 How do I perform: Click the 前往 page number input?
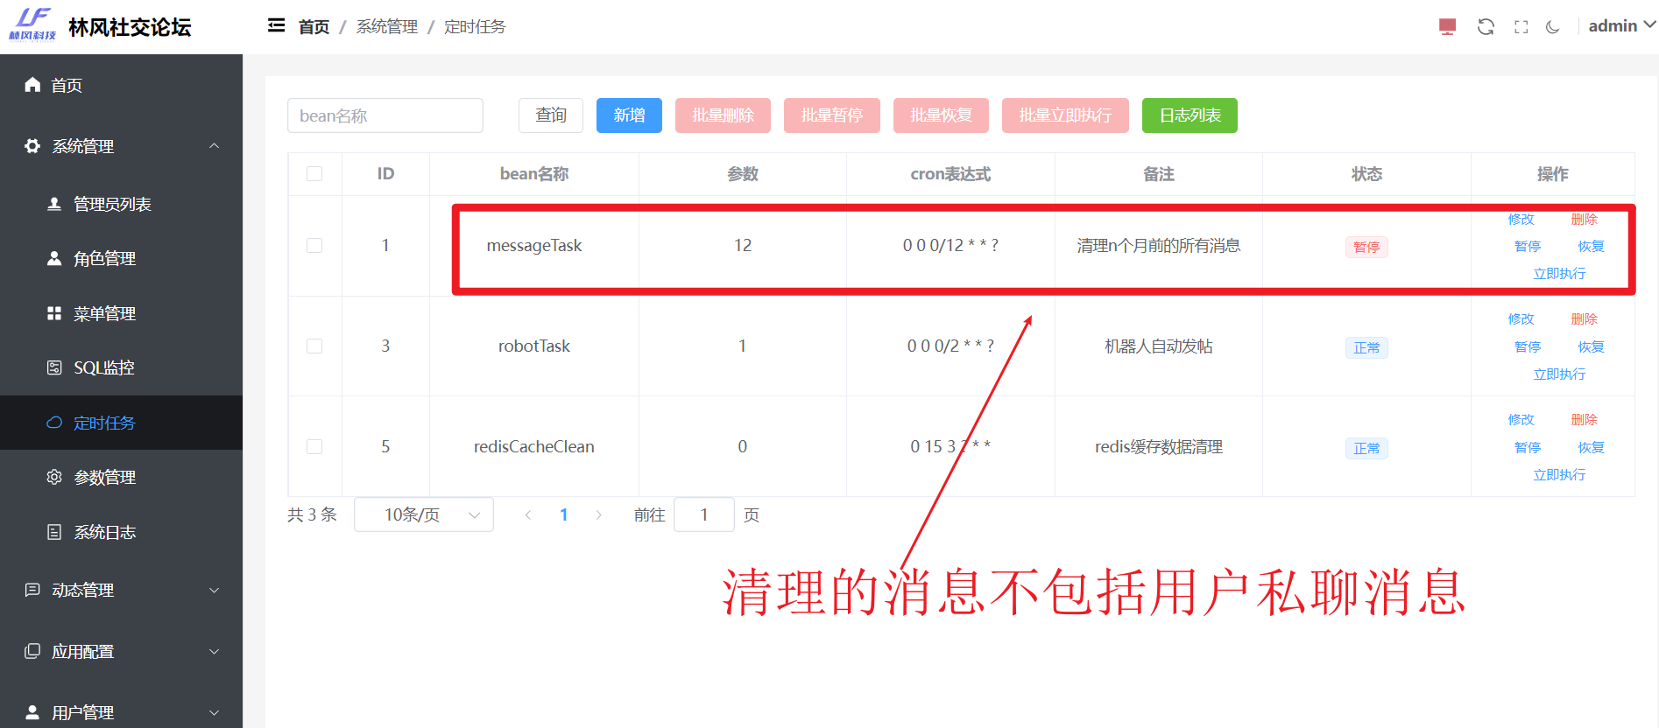pos(704,514)
